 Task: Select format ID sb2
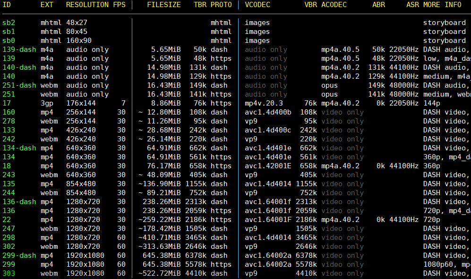(9, 23)
